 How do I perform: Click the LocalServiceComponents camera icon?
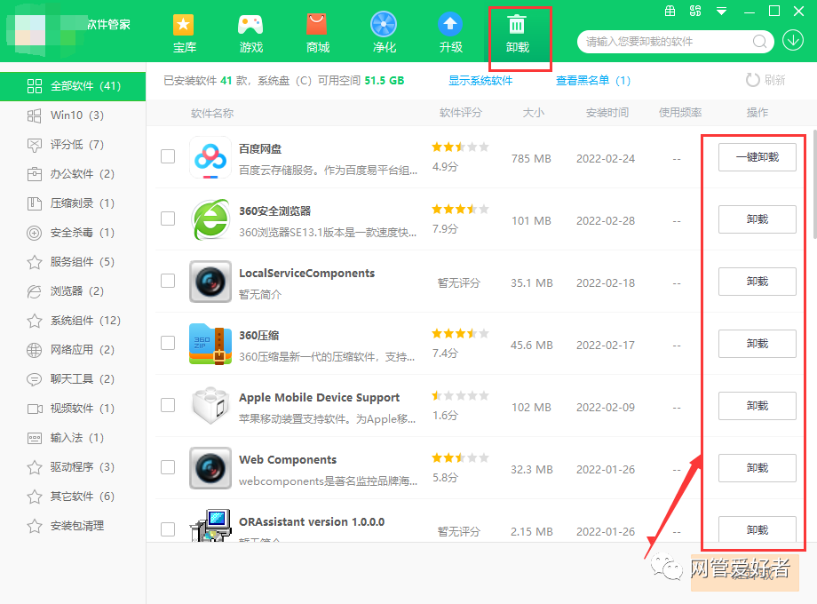click(210, 282)
